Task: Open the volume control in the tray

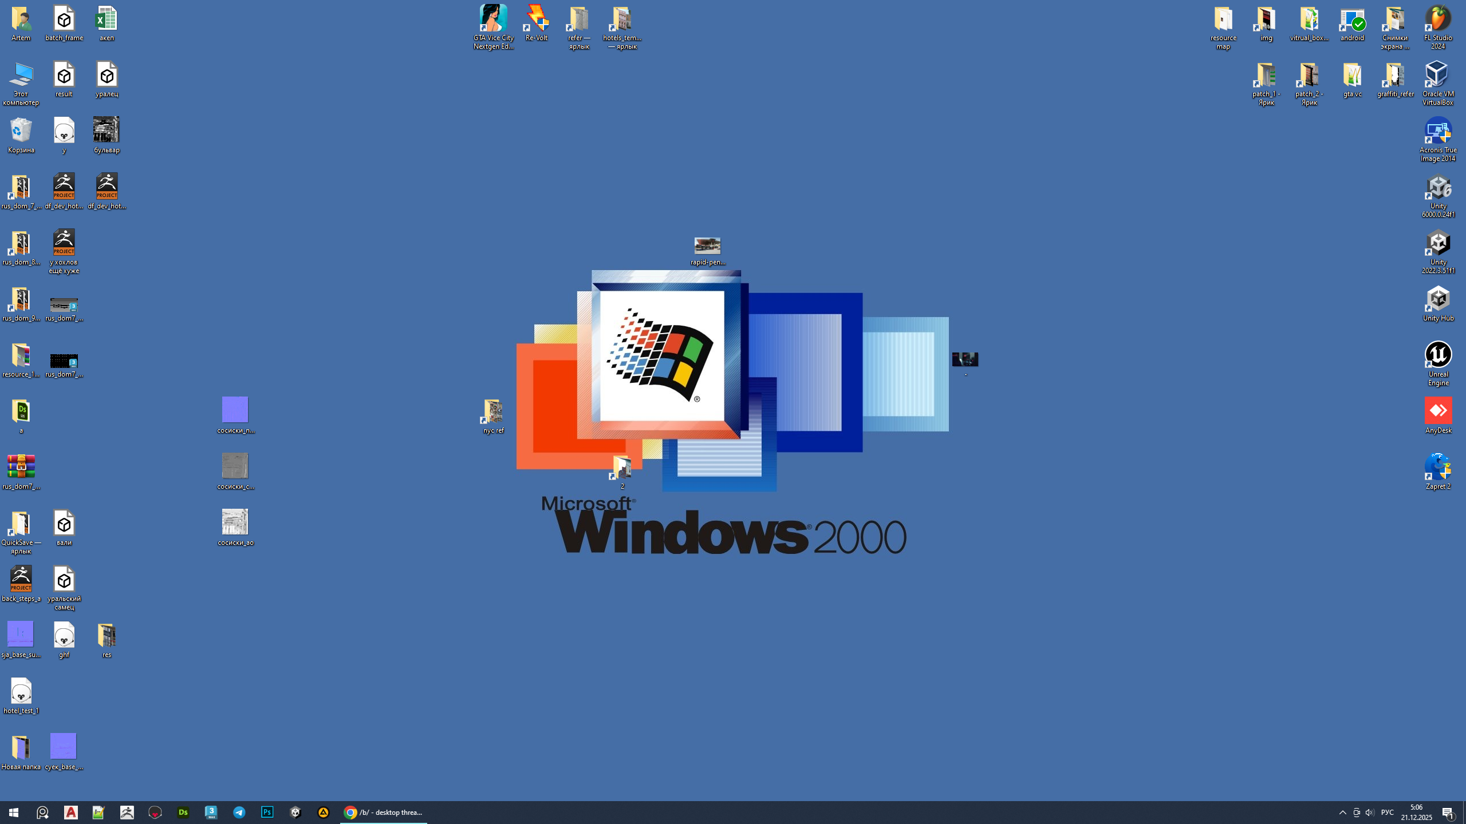Action: [x=1369, y=813]
